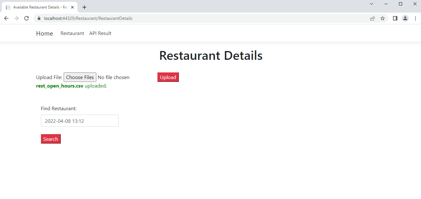
Task: Bookmark this page with the star icon
Action: [x=383, y=18]
